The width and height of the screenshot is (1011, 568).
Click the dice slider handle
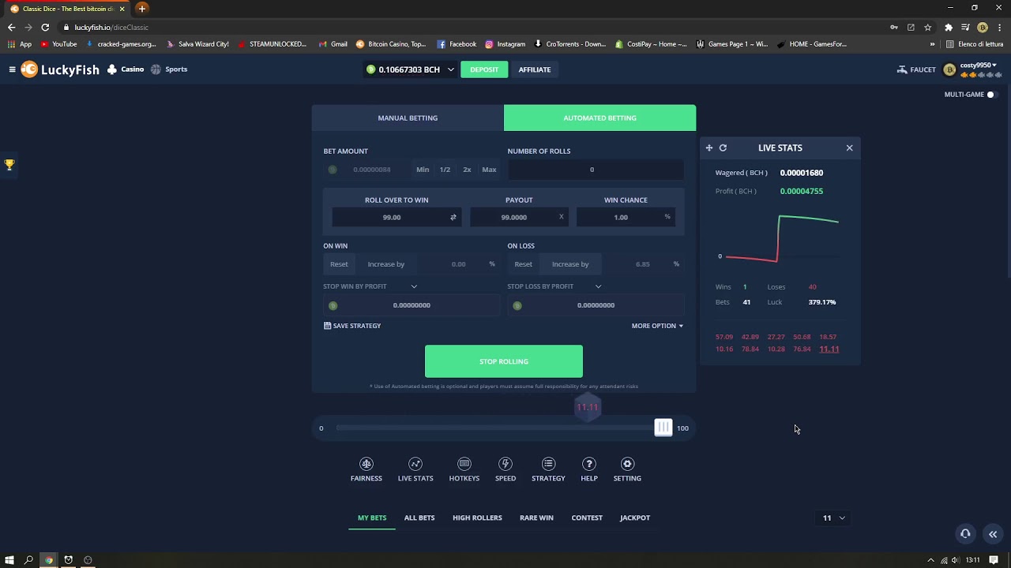coord(663,428)
